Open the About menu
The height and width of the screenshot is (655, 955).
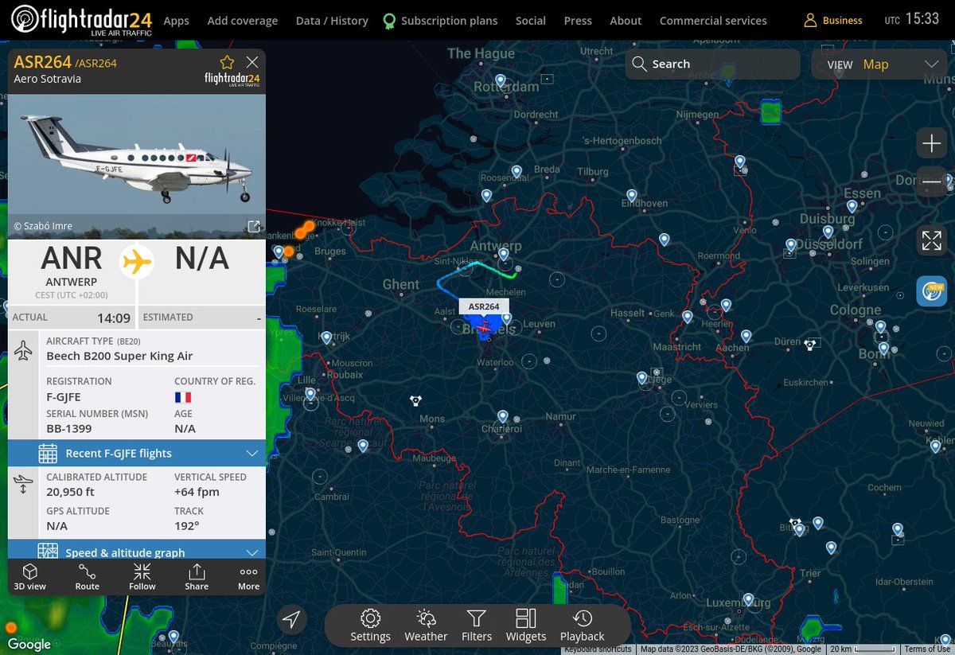point(626,21)
